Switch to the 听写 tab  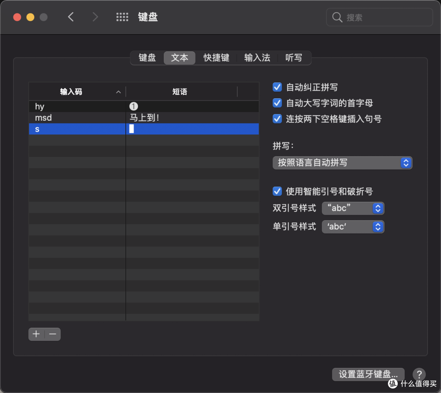click(x=294, y=58)
